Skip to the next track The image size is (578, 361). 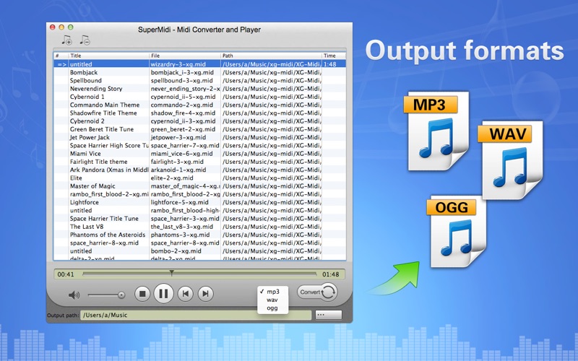pyautogui.click(x=206, y=294)
